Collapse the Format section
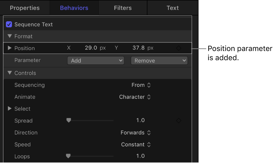The image size is (275, 163). (10, 36)
